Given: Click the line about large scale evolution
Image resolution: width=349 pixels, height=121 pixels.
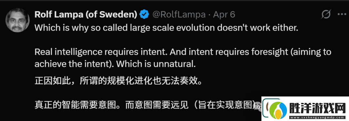Looking at the screenshot, I should [166, 28].
